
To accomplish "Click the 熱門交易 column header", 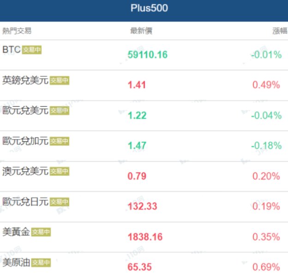I will click(17, 31).
